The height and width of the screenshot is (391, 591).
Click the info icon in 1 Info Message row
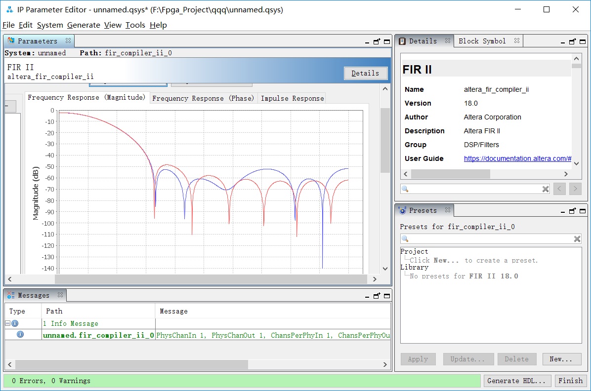[15, 323]
